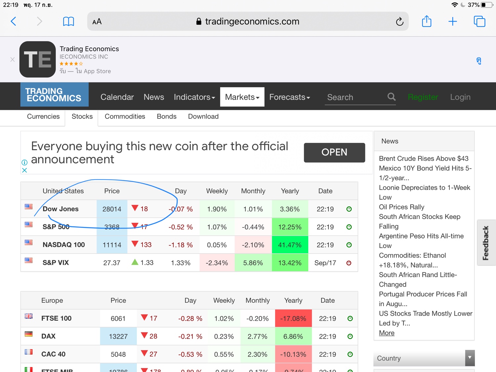Open 'South African Stocks Keep Falling' news
Image resolution: width=496 pixels, height=372 pixels.
(420, 222)
